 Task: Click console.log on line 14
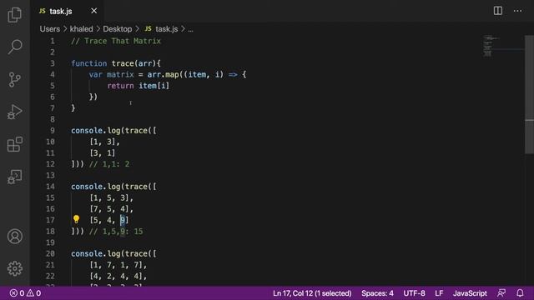[x=95, y=187]
